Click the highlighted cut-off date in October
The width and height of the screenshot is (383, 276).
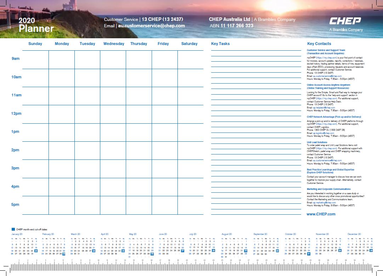[309, 254]
